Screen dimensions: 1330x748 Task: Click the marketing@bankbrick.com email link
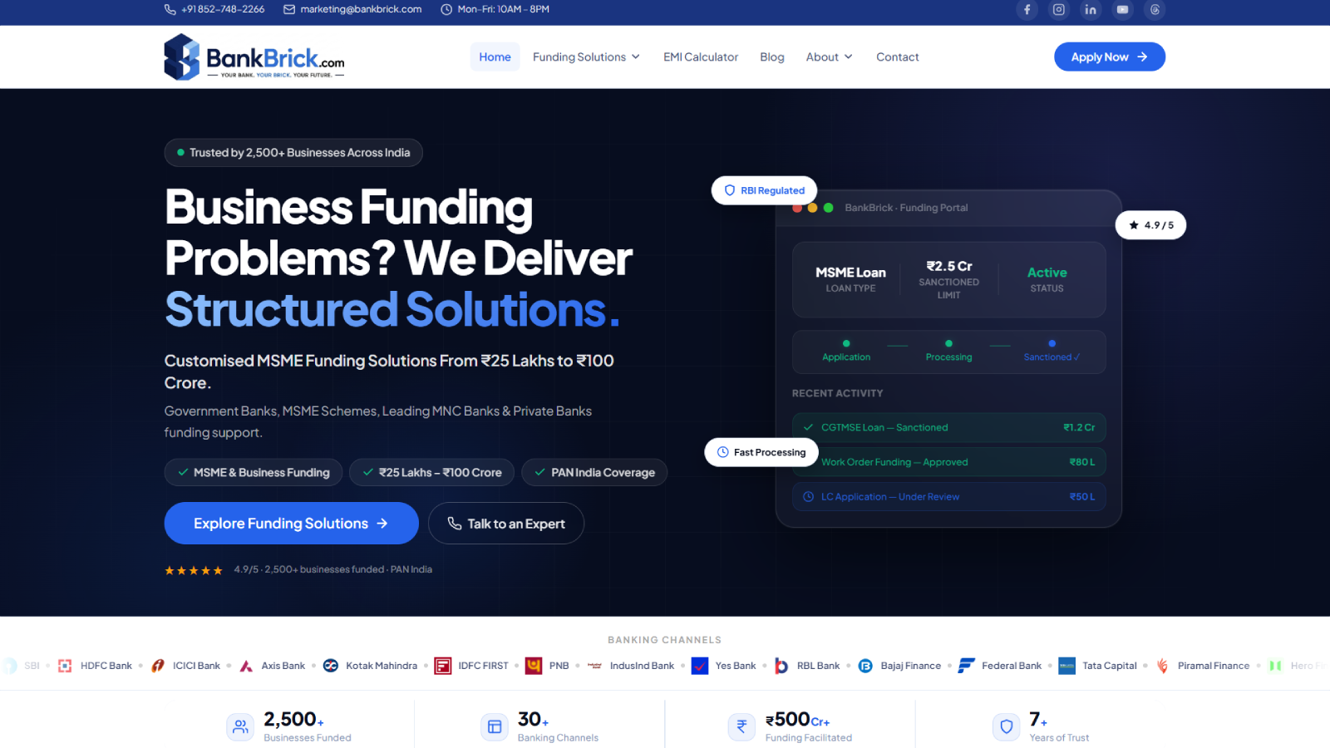(x=352, y=9)
